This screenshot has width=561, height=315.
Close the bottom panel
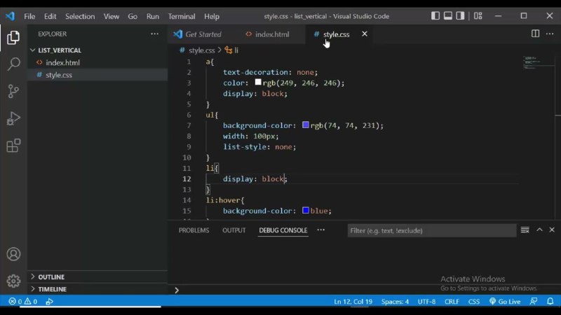pos(552,230)
